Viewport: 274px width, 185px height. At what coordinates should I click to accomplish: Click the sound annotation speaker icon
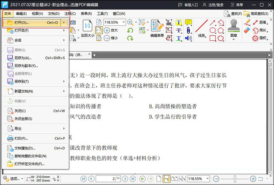(188, 38)
